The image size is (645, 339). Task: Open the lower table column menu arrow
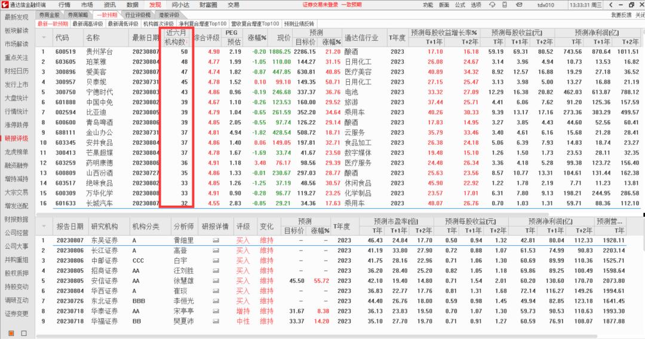click(44, 227)
